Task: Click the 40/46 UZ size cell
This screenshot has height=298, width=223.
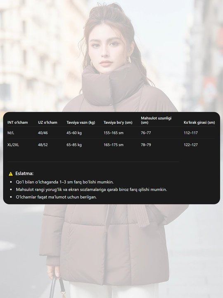Action: (43, 133)
